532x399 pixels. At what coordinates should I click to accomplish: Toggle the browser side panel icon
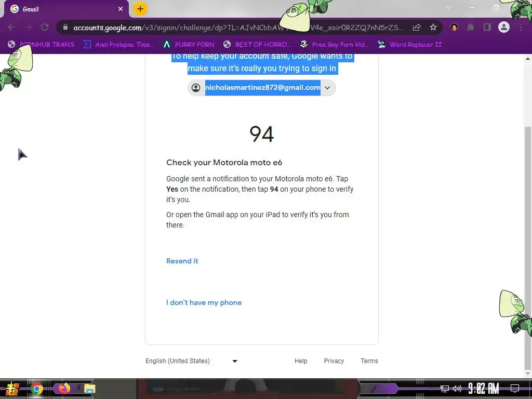(x=487, y=27)
